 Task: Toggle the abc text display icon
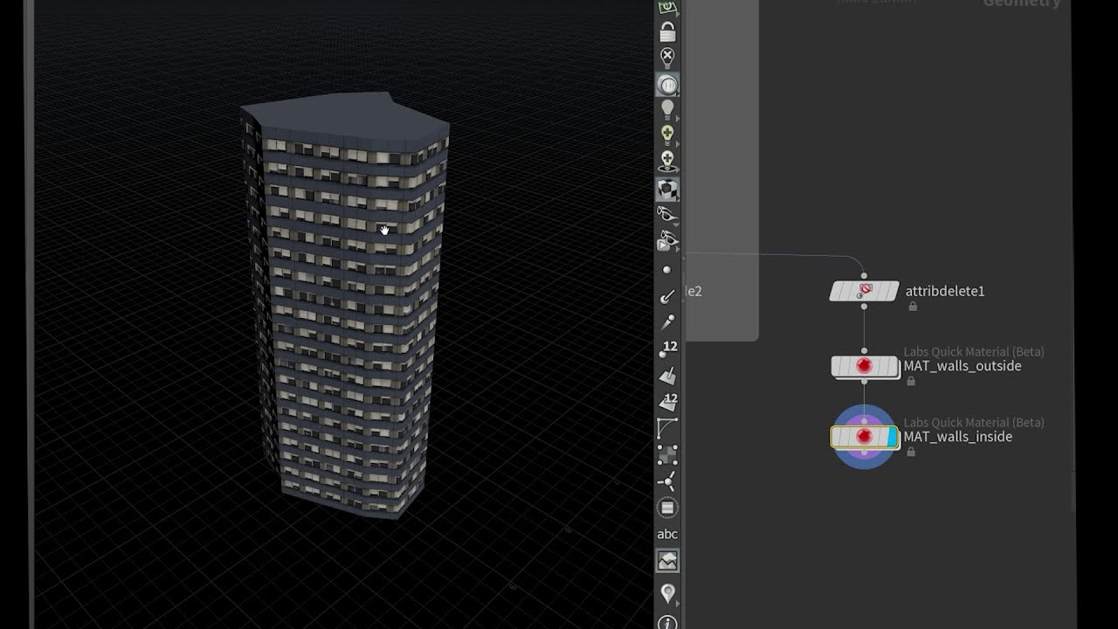pos(667,535)
